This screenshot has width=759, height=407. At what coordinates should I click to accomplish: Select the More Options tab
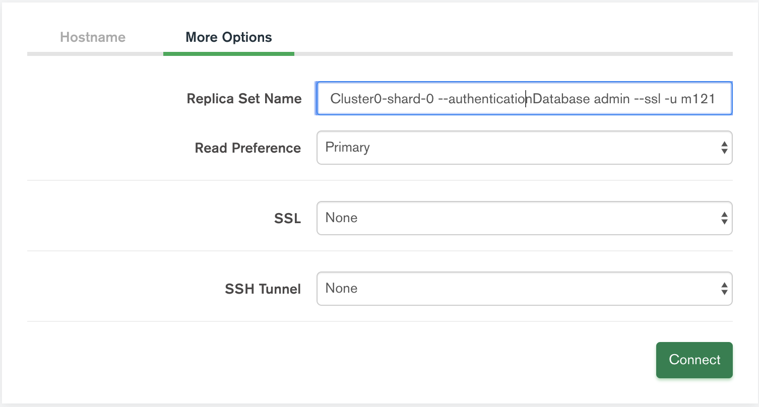228,37
